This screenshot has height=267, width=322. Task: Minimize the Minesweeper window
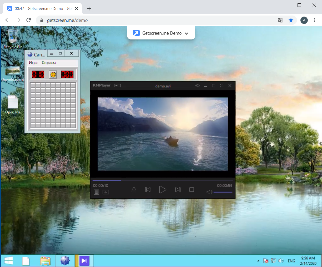point(52,54)
